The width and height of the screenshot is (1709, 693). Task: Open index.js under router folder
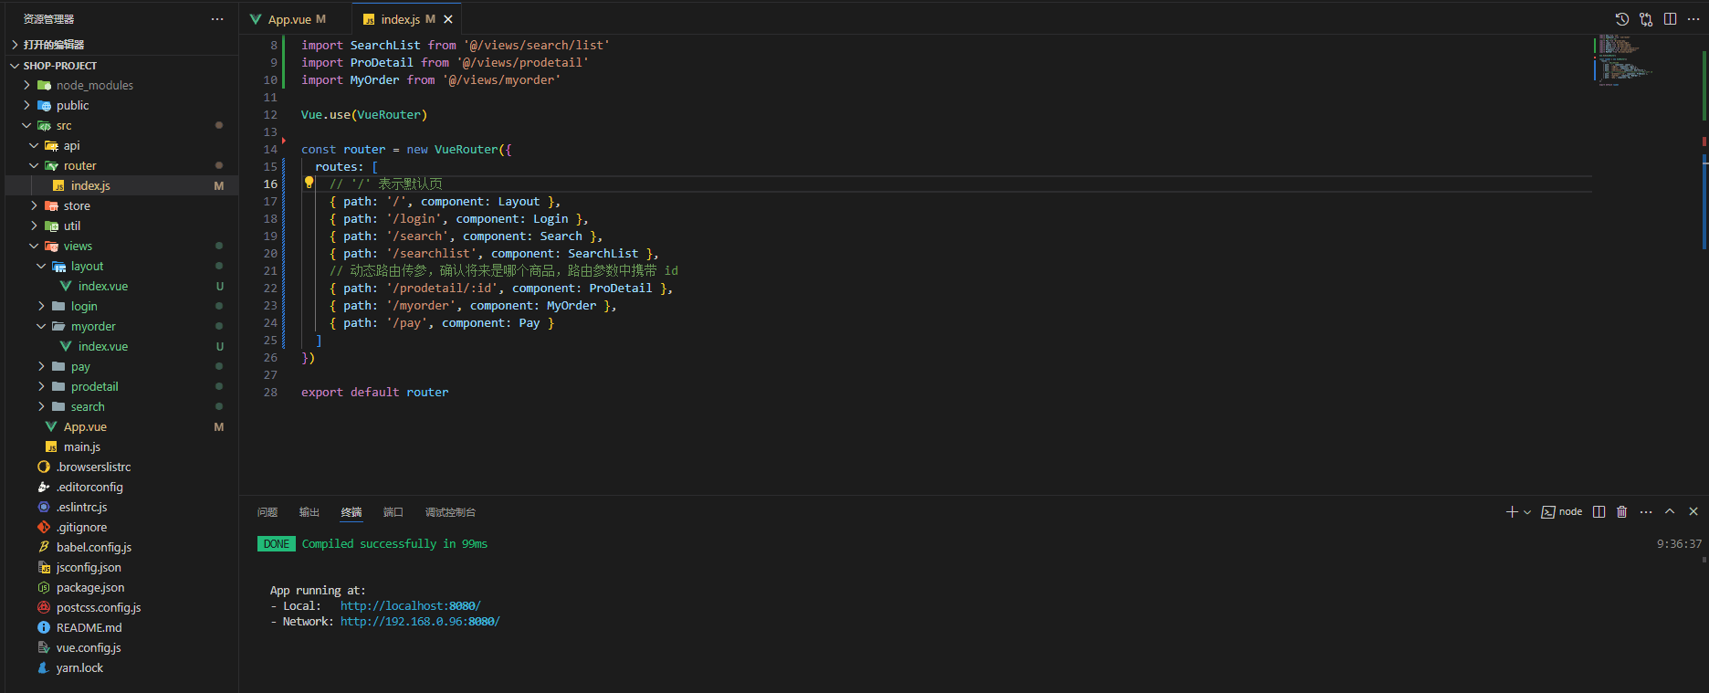point(121,185)
